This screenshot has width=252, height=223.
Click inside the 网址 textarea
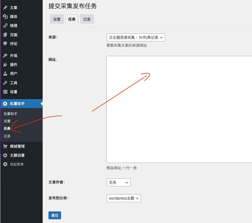coord(179,109)
